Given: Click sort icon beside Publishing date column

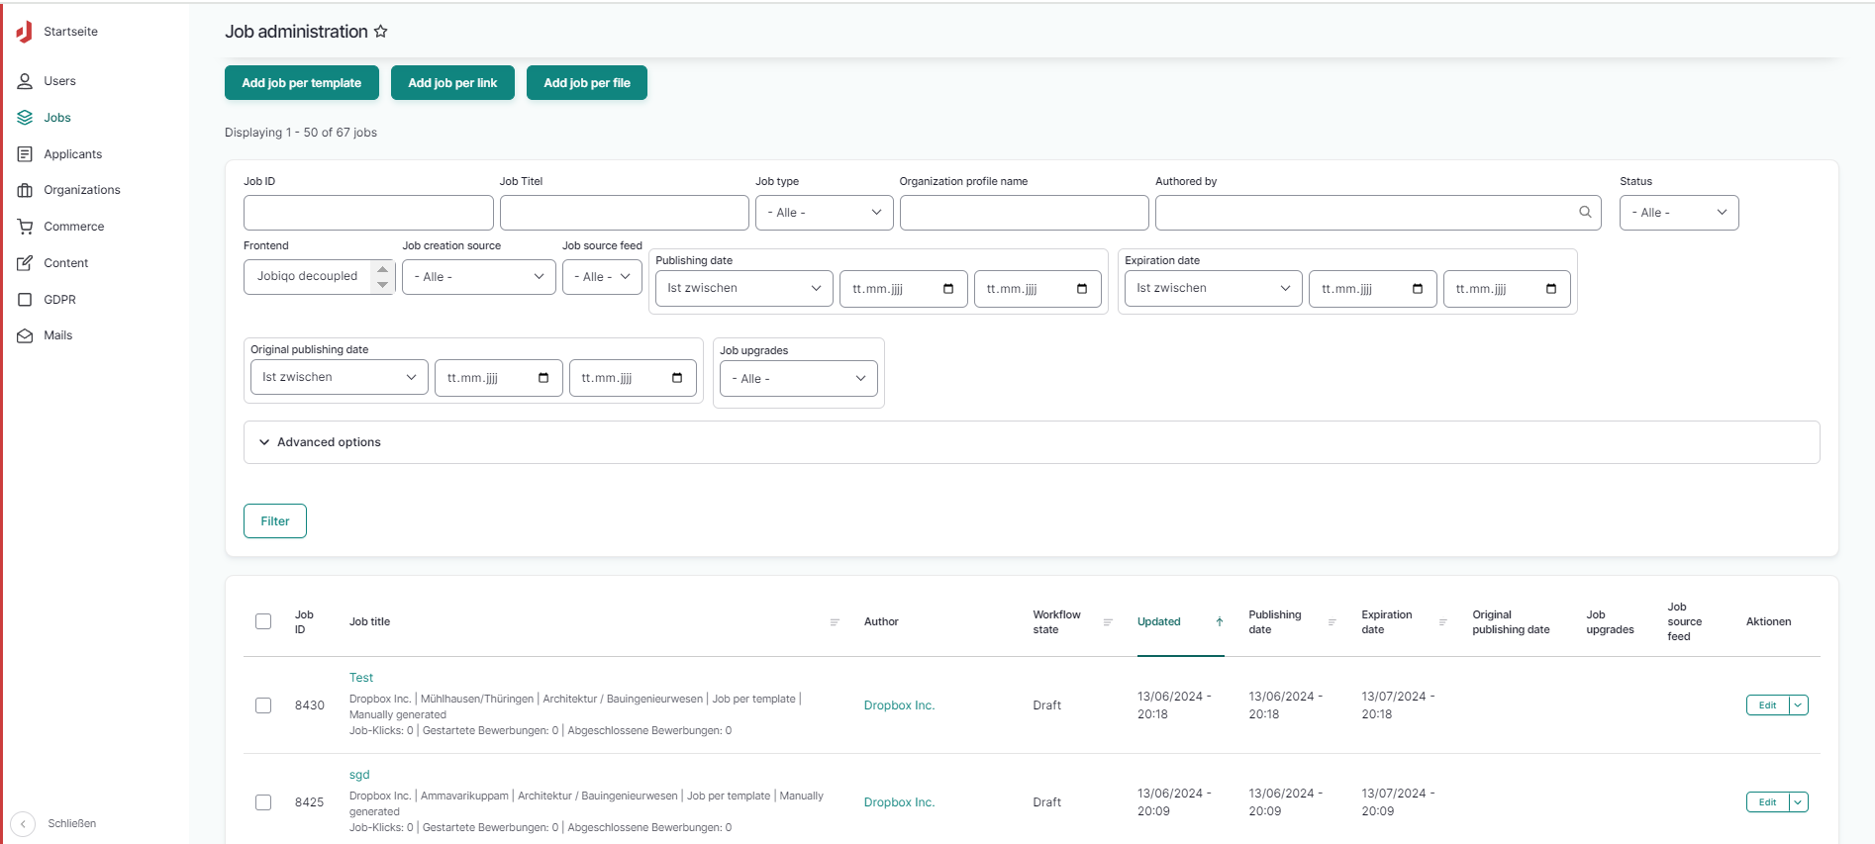Looking at the screenshot, I should 1332,622.
